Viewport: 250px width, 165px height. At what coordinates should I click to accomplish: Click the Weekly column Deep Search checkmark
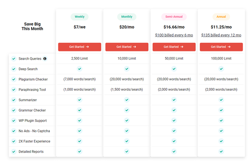pyautogui.click(x=80, y=69)
